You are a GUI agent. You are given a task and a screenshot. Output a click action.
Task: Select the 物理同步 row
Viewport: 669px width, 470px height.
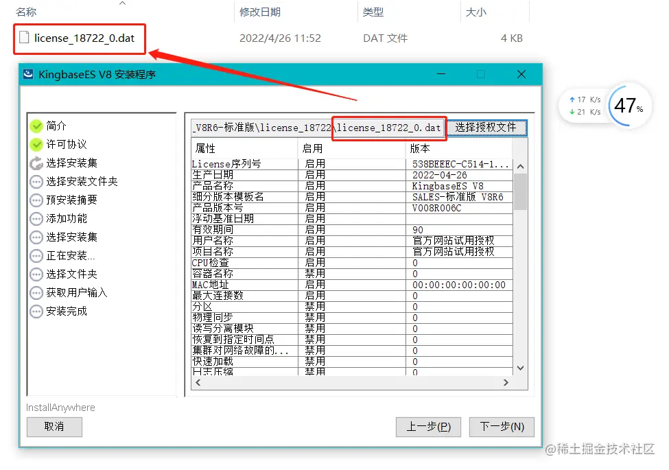pyautogui.click(x=352, y=318)
